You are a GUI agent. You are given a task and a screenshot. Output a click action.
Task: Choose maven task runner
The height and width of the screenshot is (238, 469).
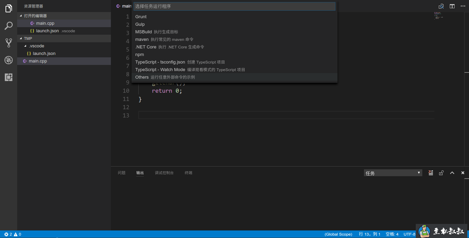[235, 39]
